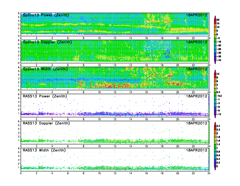
Task: Click the top colorbar's upper magenta arrow
Action: pyautogui.click(x=215, y=18)
